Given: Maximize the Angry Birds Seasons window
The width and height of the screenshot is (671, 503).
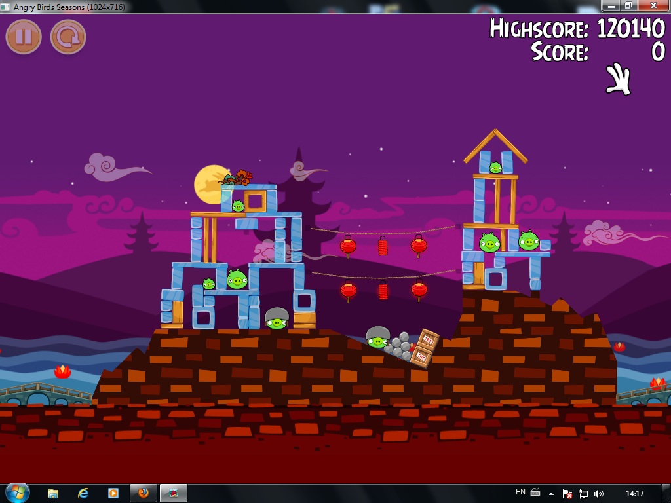Looking at the screenshot, I should (628, 5).
